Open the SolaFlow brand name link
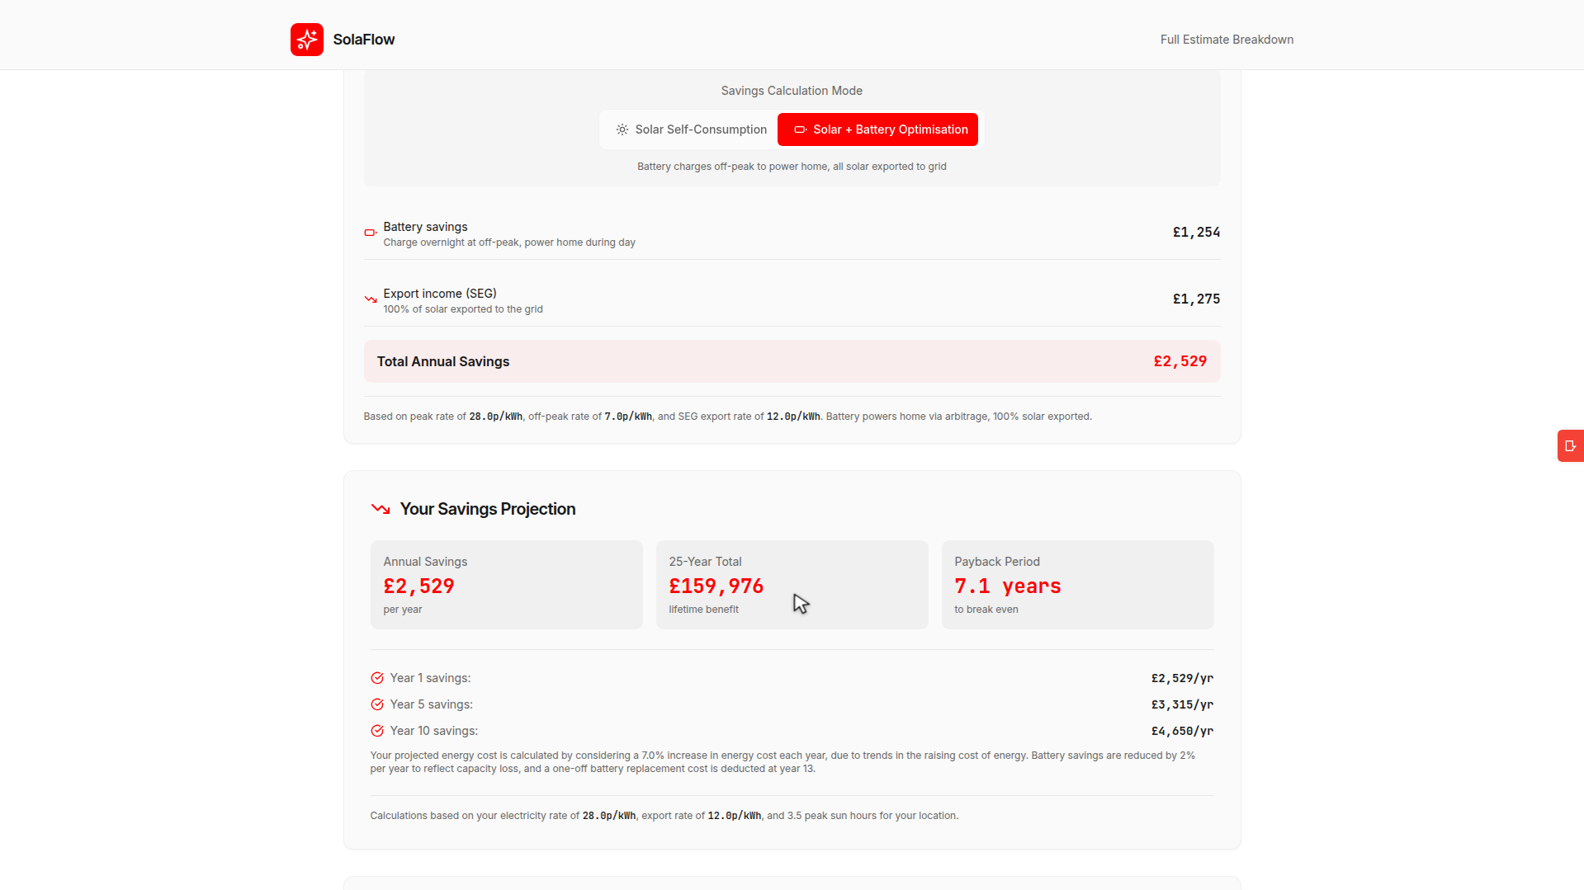1584x890 pixels. point(364,40)
